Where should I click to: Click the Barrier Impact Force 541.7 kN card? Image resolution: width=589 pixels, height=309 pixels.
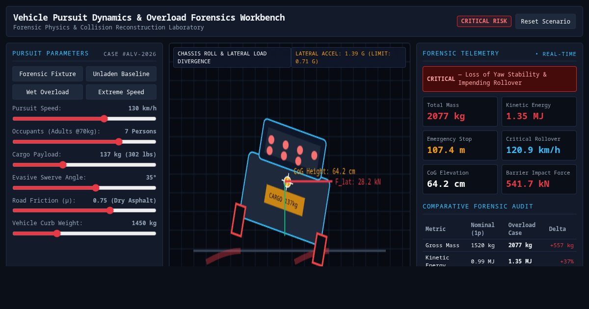(539, 179)
